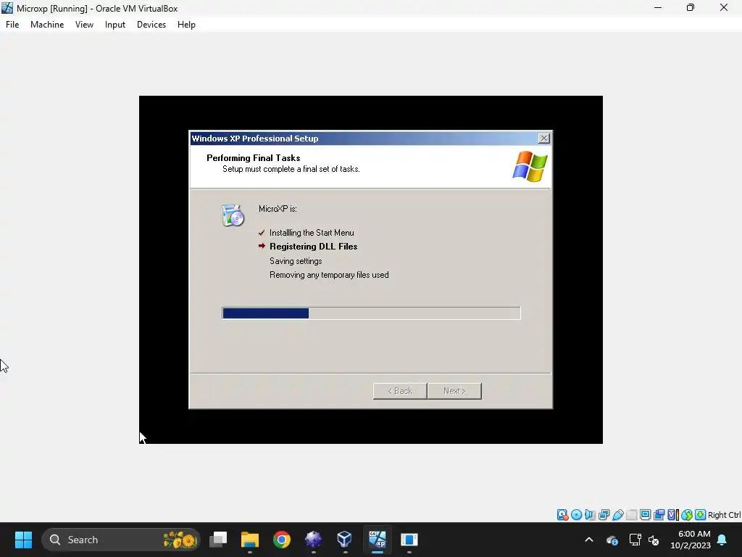Click the 'MicroXP is:' label
Image resolution: width=742 pixels, height=557 pixels.
pos(278,209)
